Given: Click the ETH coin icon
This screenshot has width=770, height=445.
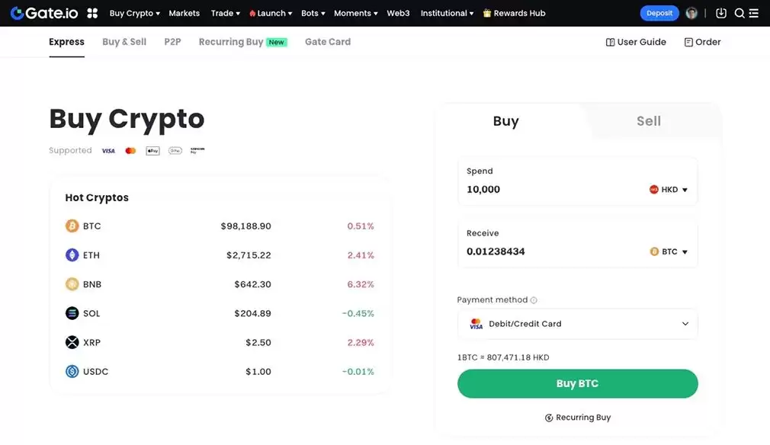Looking at the screenshot, I should pos(71,255).
